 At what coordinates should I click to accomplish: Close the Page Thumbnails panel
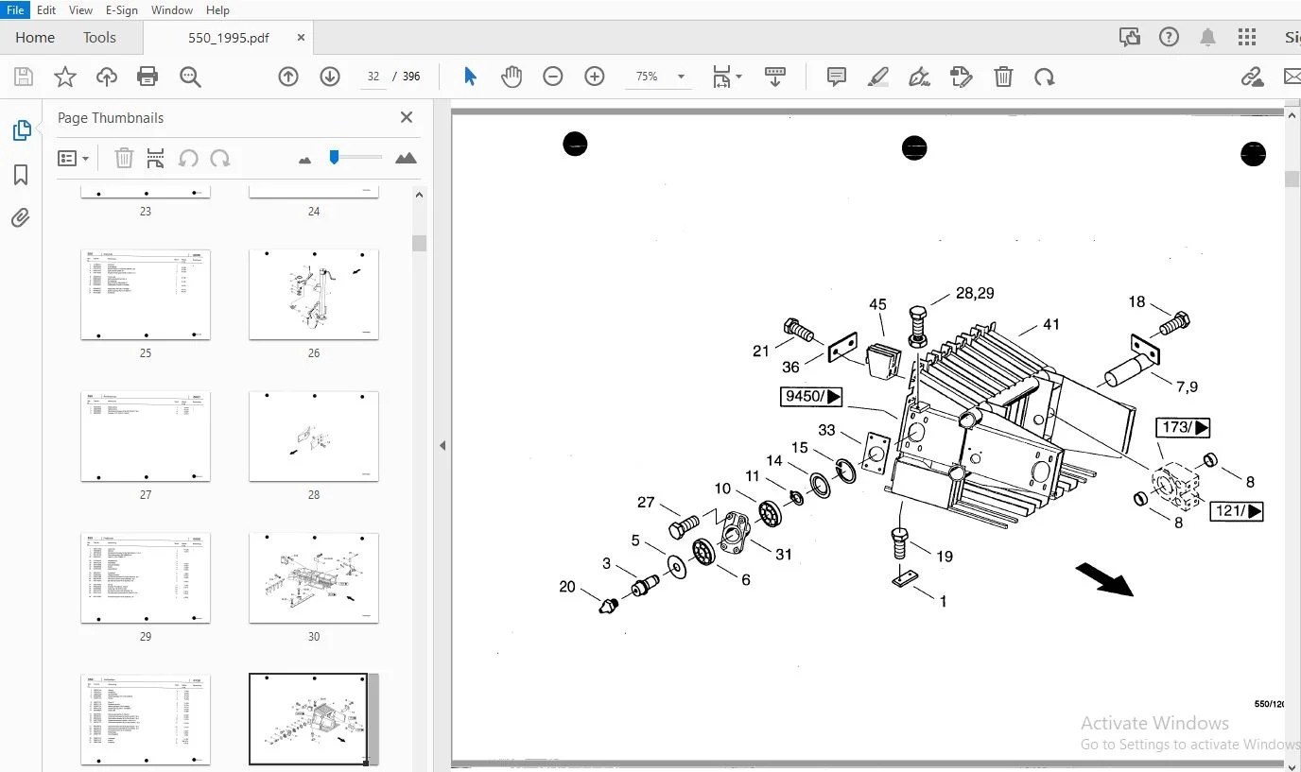(x=407, y=117)
